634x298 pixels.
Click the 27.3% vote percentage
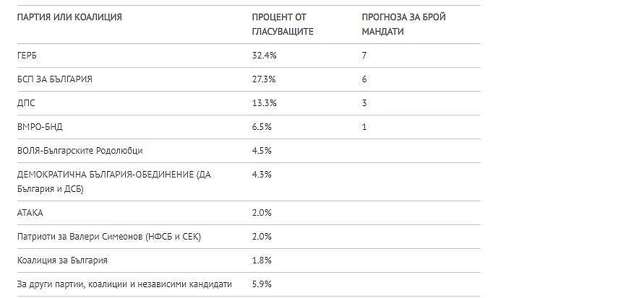pyautogui.click(x=264, y=79)
